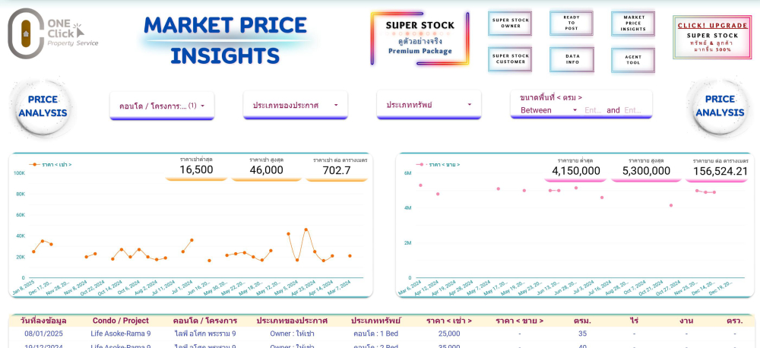Click the right Price Analysis circle badge
The image size is (760, 348).
719,106
